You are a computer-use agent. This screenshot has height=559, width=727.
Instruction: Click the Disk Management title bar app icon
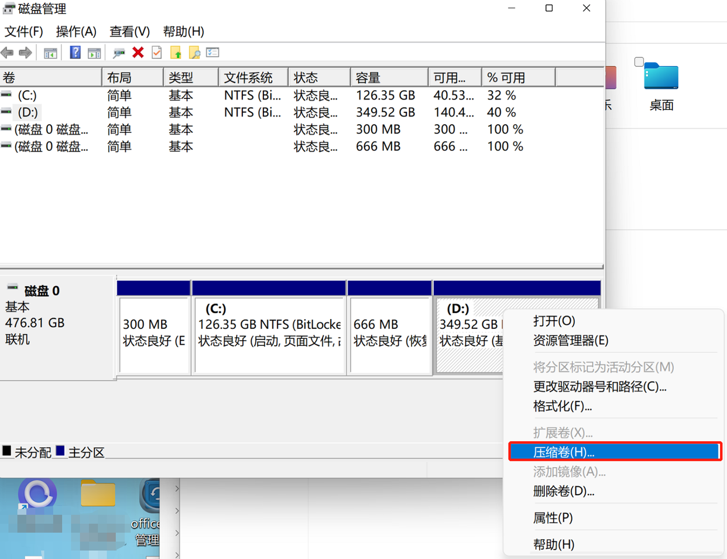point(9,9)
